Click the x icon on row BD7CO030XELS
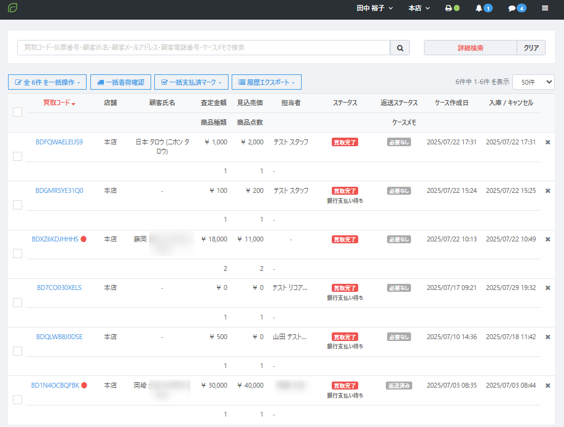564x427 pixels. coord(547,288)
